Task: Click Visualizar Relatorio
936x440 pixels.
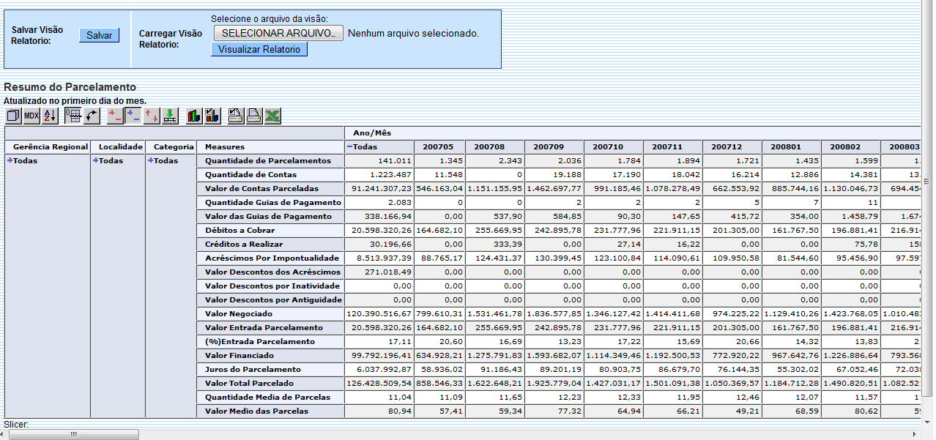Action: pyautogui.click(x=259, y=50)
